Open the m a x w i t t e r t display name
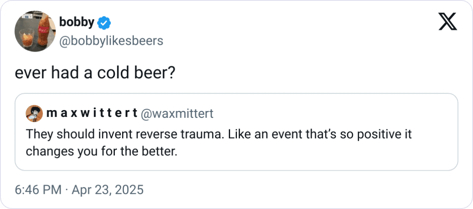Image resolution: width=473 pixels, height=209 pixels. click(92, 114)
